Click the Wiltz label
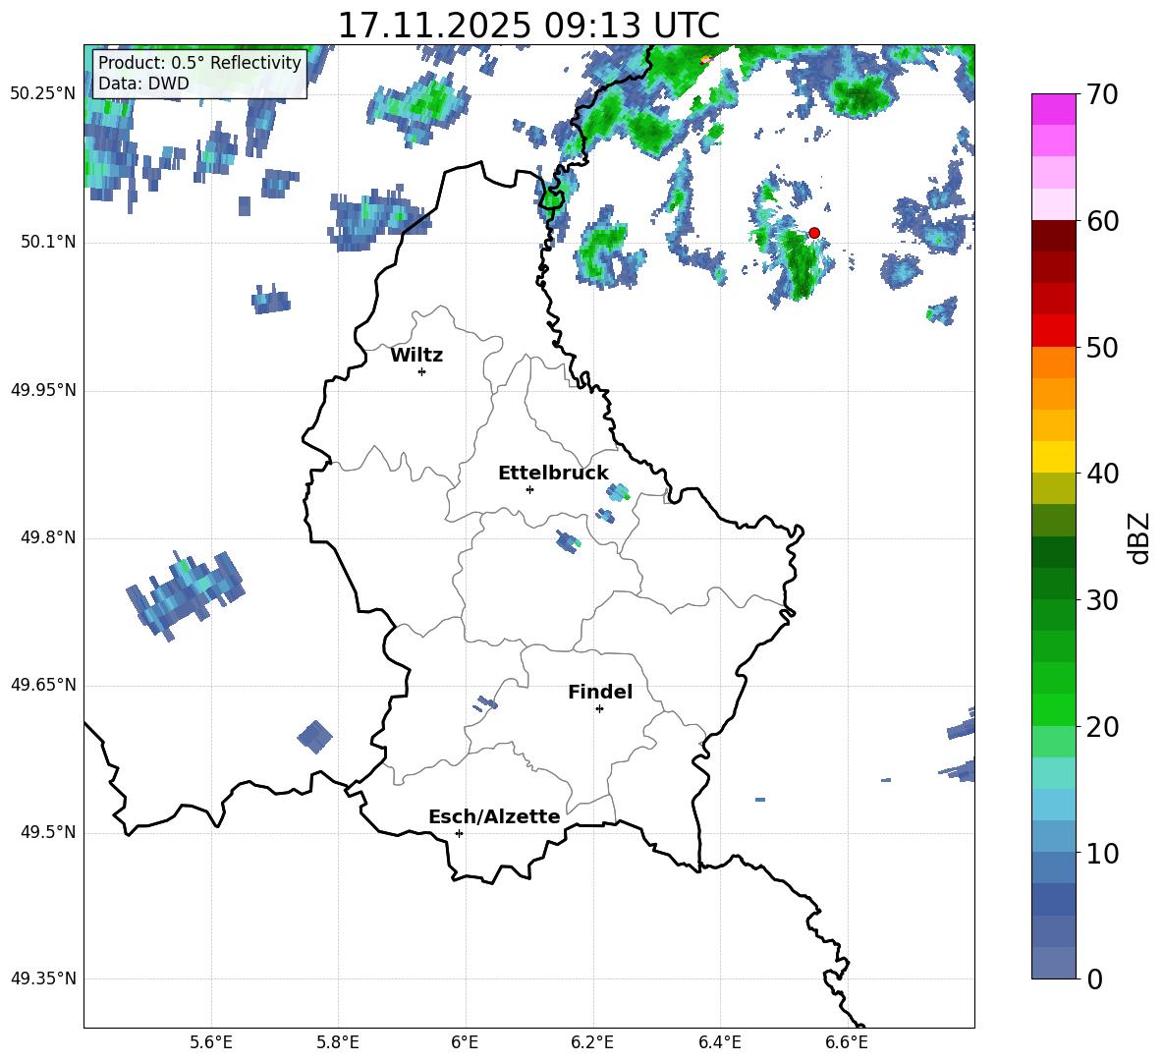 coord(416,356)
